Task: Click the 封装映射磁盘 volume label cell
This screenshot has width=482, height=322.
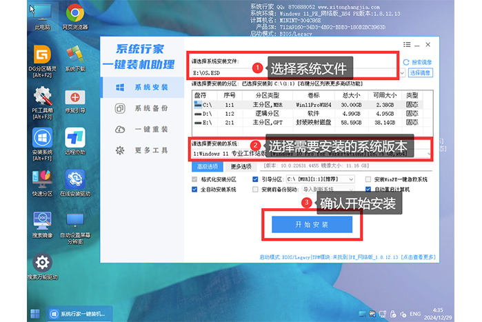Action: click(314, 123)
